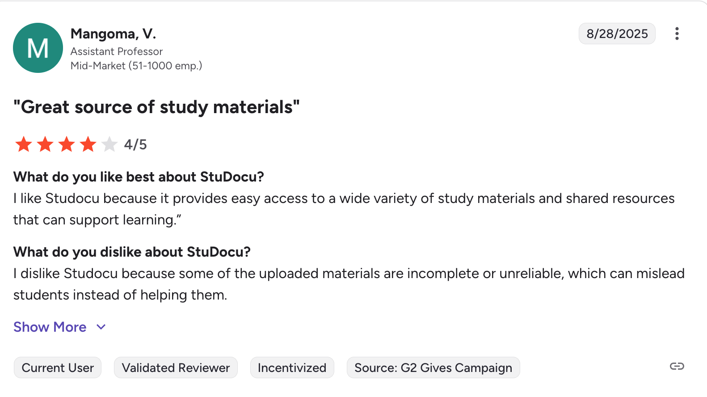Click the 4/5 rating indicator
The image size is (707, 397).
point(135,144)
